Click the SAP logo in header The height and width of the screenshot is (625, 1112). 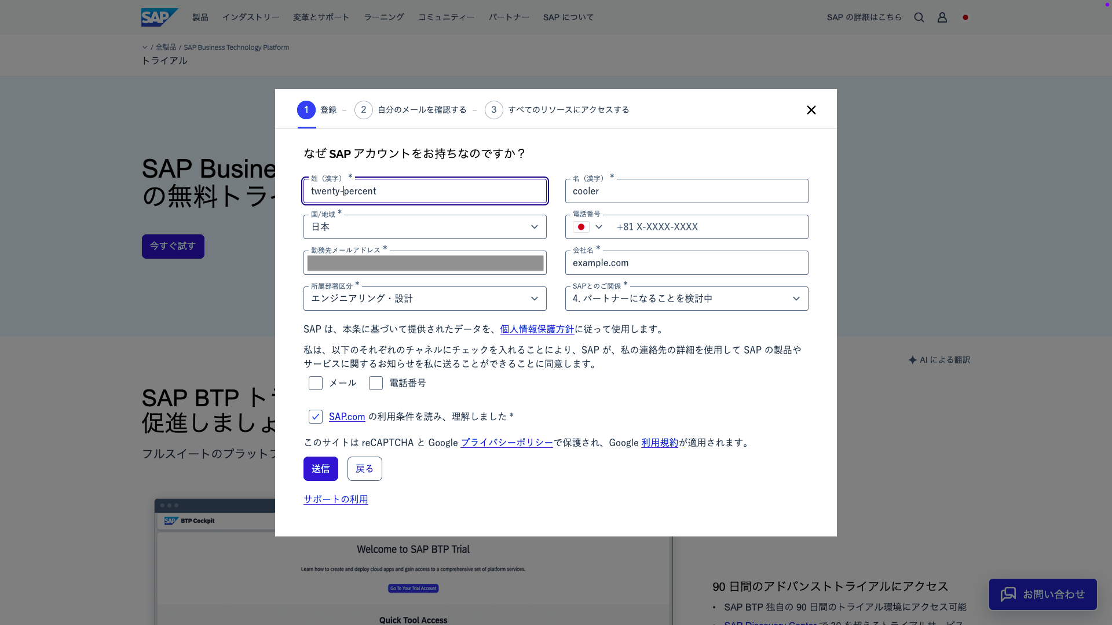click(159, 17)
